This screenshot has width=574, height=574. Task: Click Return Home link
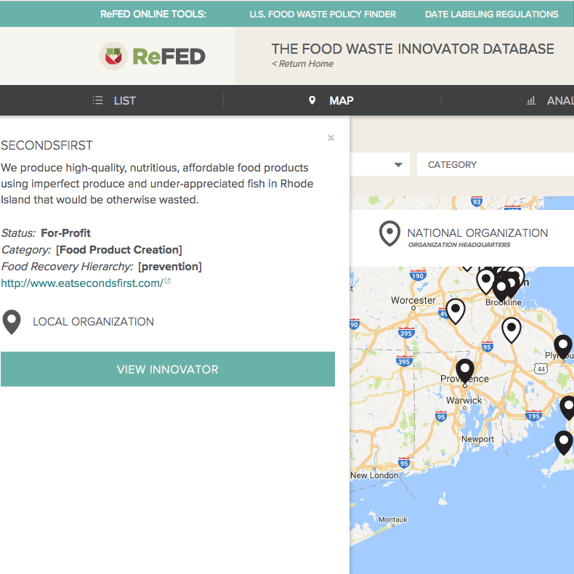click(x=303, y=64)
